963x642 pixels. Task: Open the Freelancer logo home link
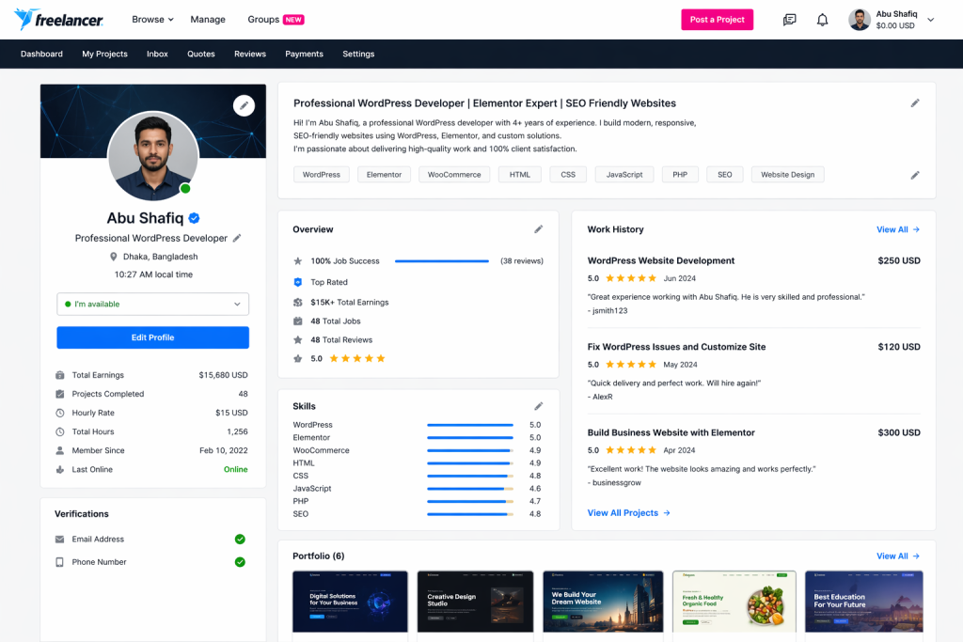pos(58,20)
